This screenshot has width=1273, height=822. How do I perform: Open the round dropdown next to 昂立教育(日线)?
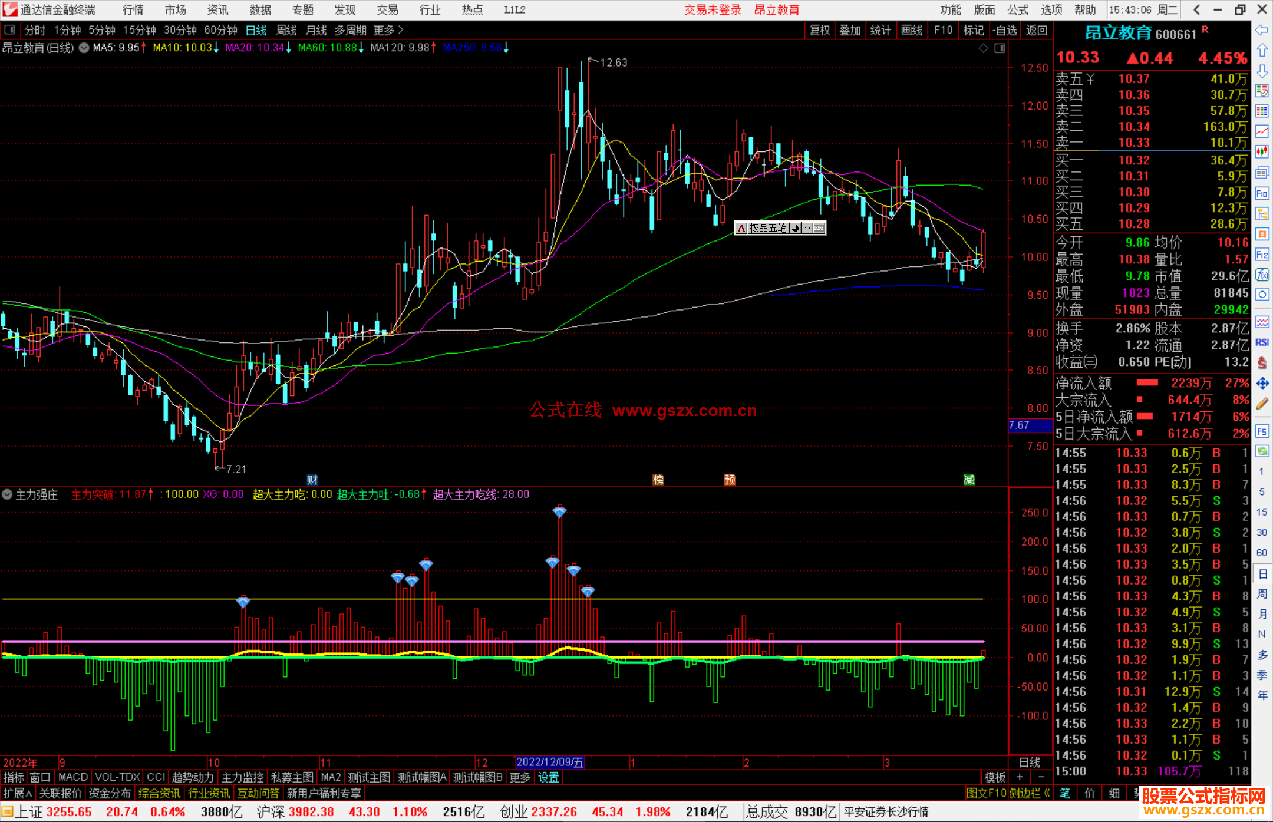[x=84, y=48]
